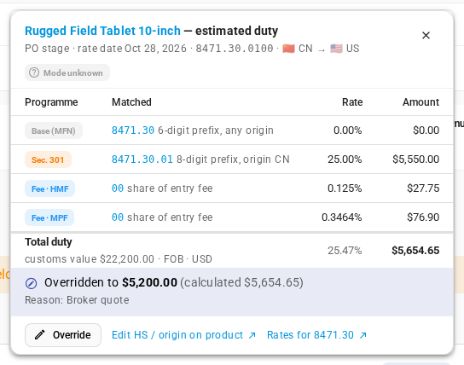Open matched code 8471.30 in Base row
Image resolution: width=464 pixels, height=365 pixels.
point(133,130)
